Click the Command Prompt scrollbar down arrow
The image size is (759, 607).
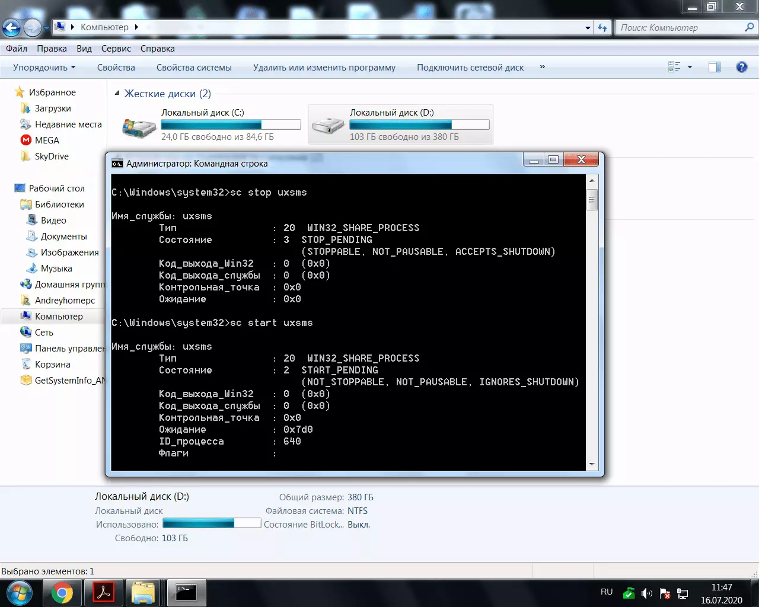coord(592,465)
